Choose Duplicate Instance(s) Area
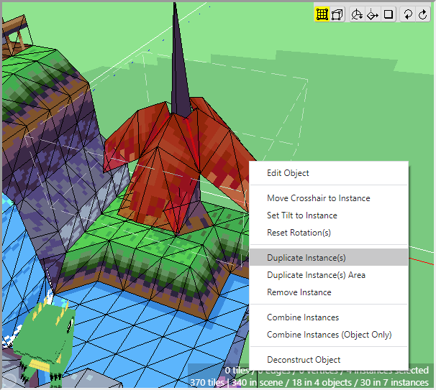The height and width of the screenshot is (390, 436). coord(316,275)
